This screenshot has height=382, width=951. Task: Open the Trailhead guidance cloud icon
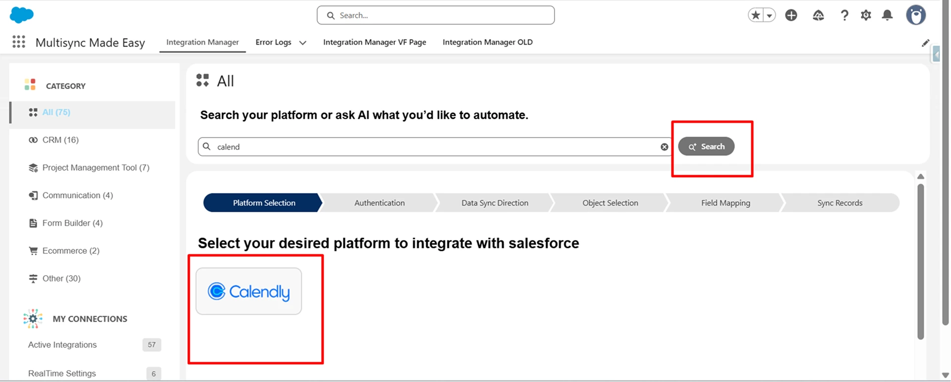pos(818,15)
